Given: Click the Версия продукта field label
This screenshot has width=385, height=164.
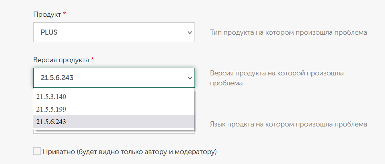Looking at the screenshot, I should click(61, 60).
